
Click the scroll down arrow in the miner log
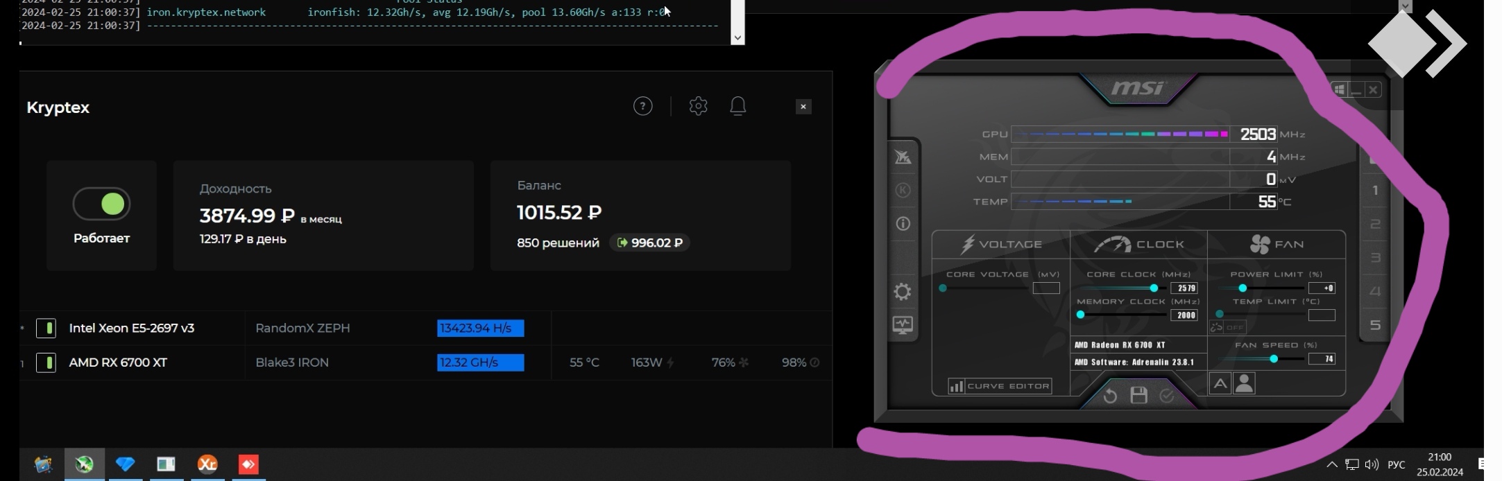pos(737,37)
